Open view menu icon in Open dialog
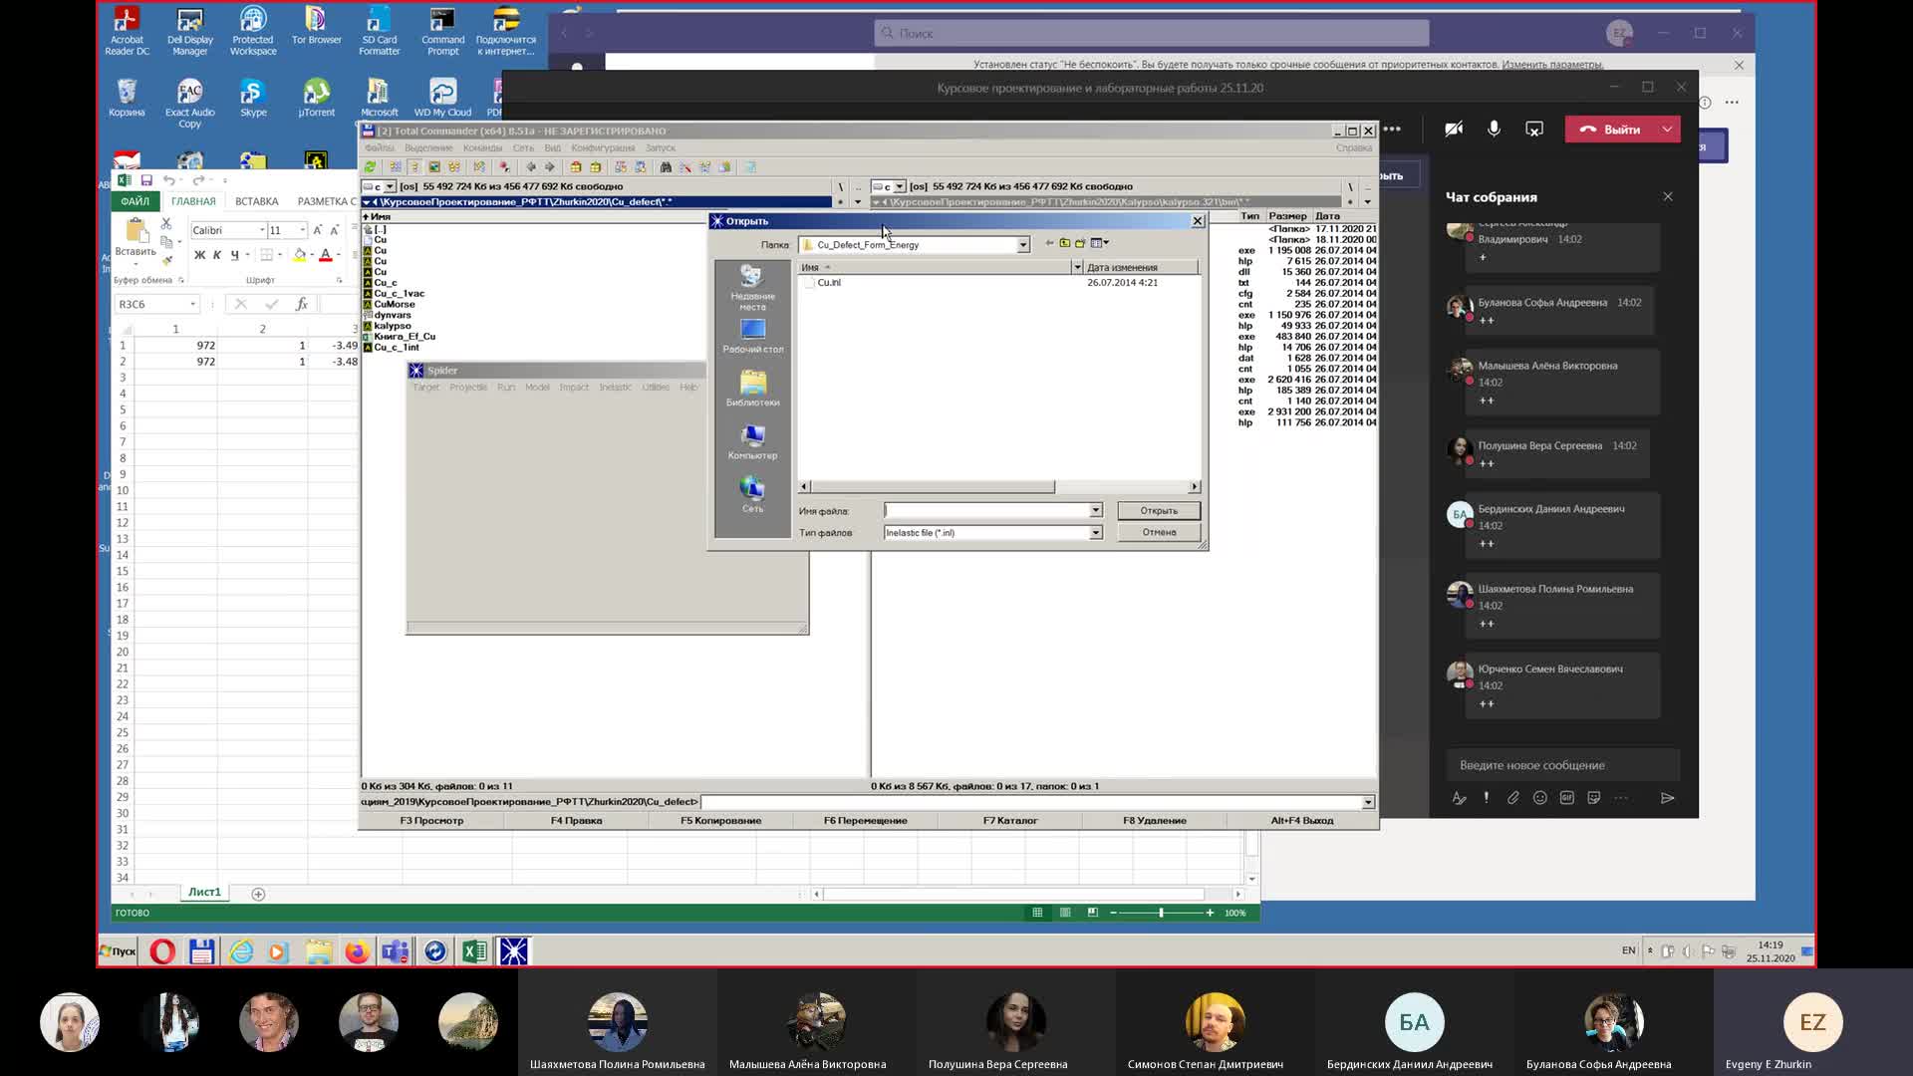 click(x=1099, y=243)
